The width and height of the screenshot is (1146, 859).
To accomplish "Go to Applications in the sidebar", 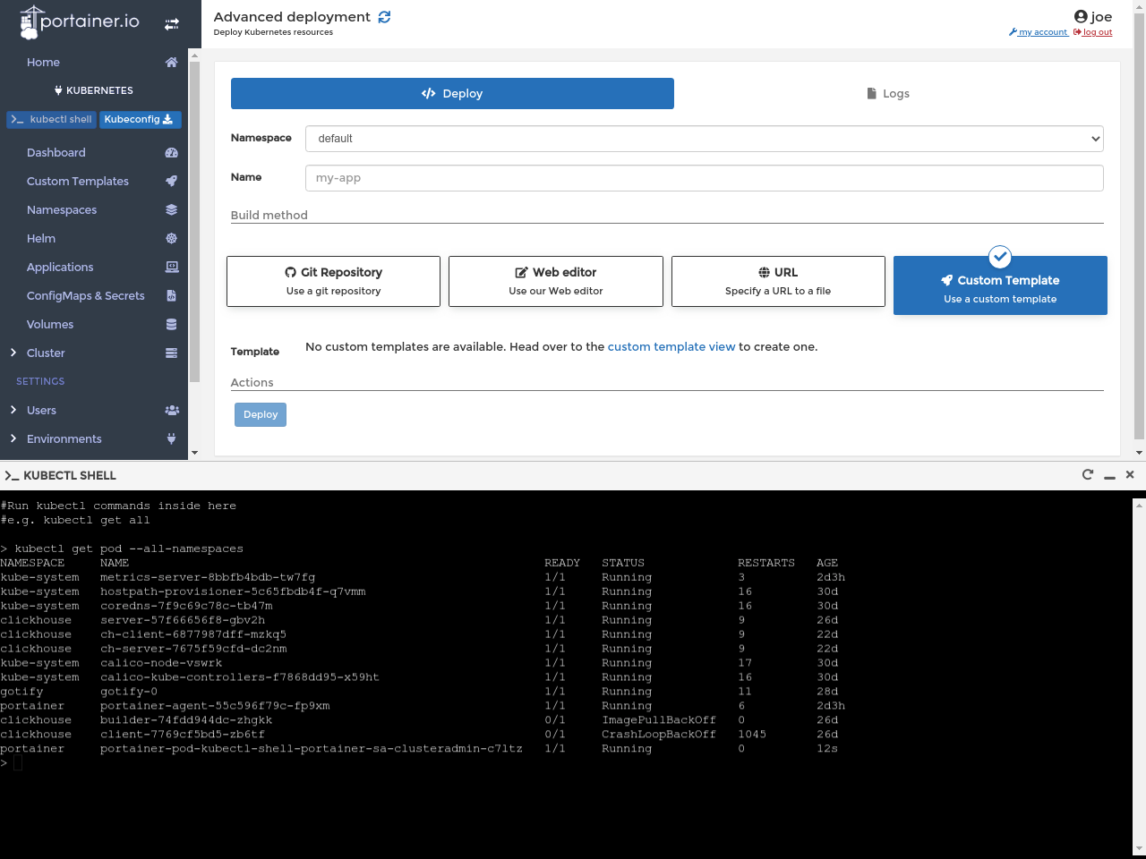I will point(60,268).
